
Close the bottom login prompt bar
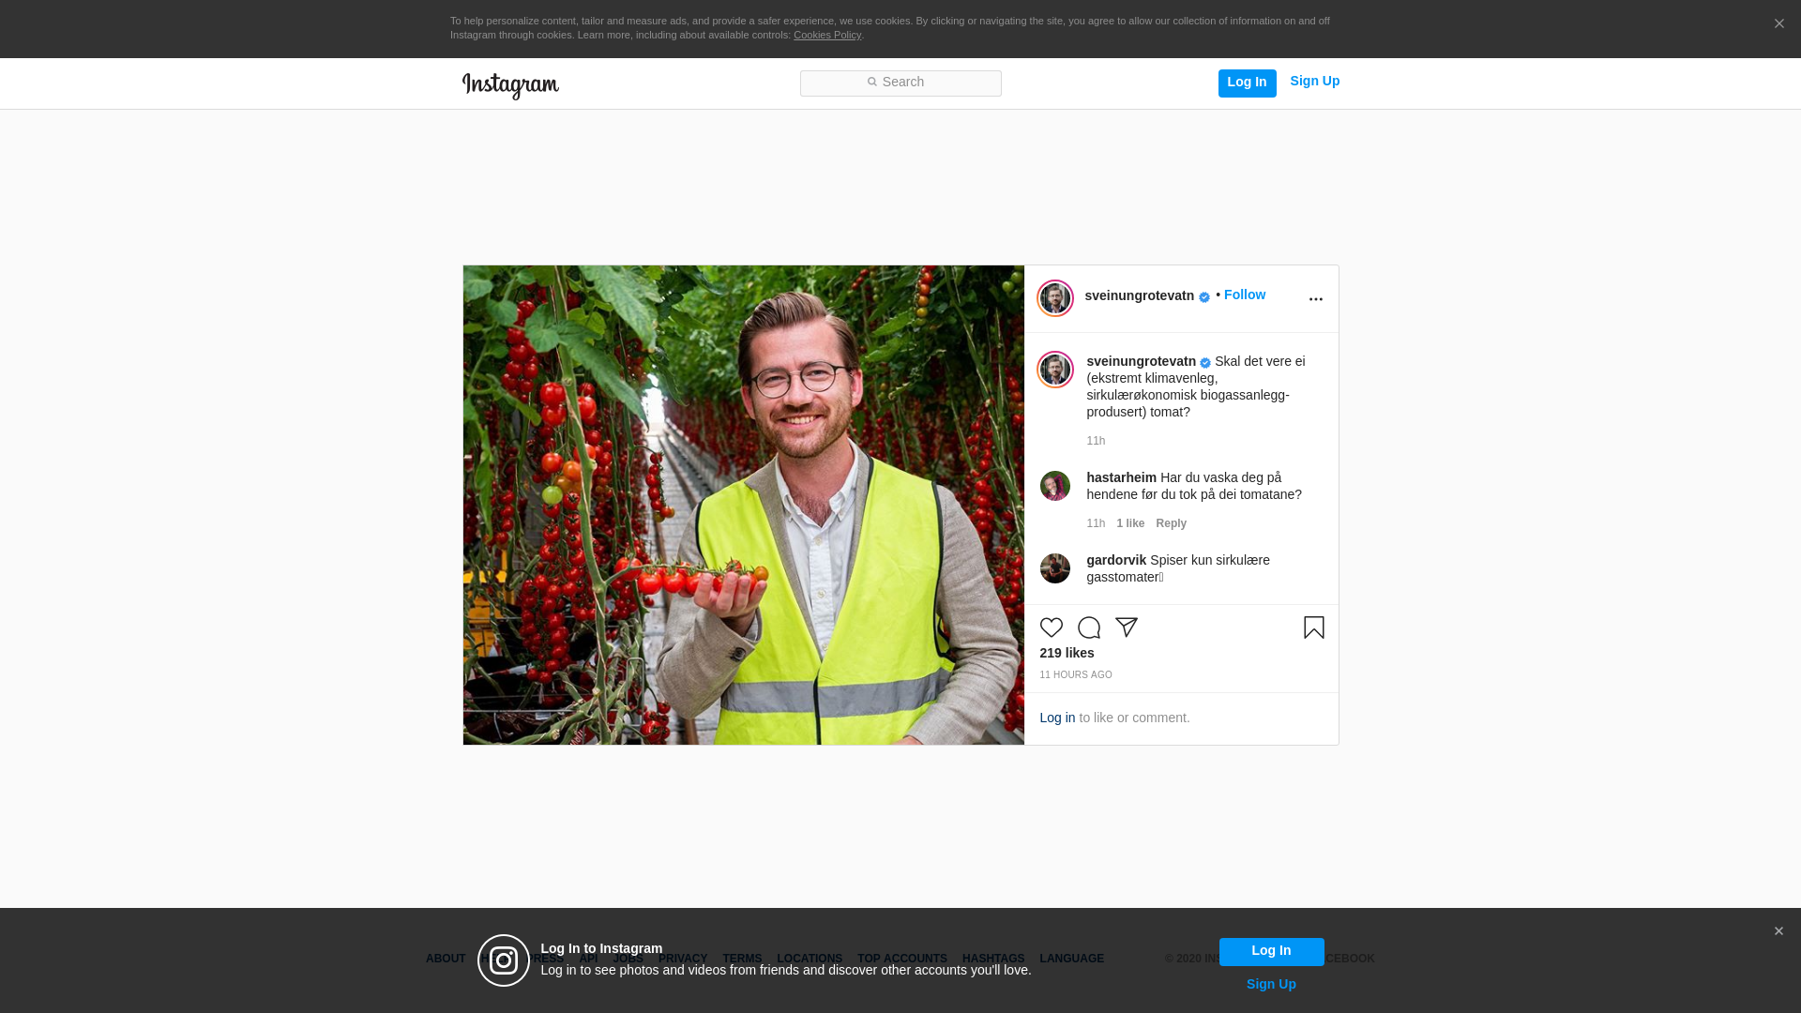(x=1778, y=931)
